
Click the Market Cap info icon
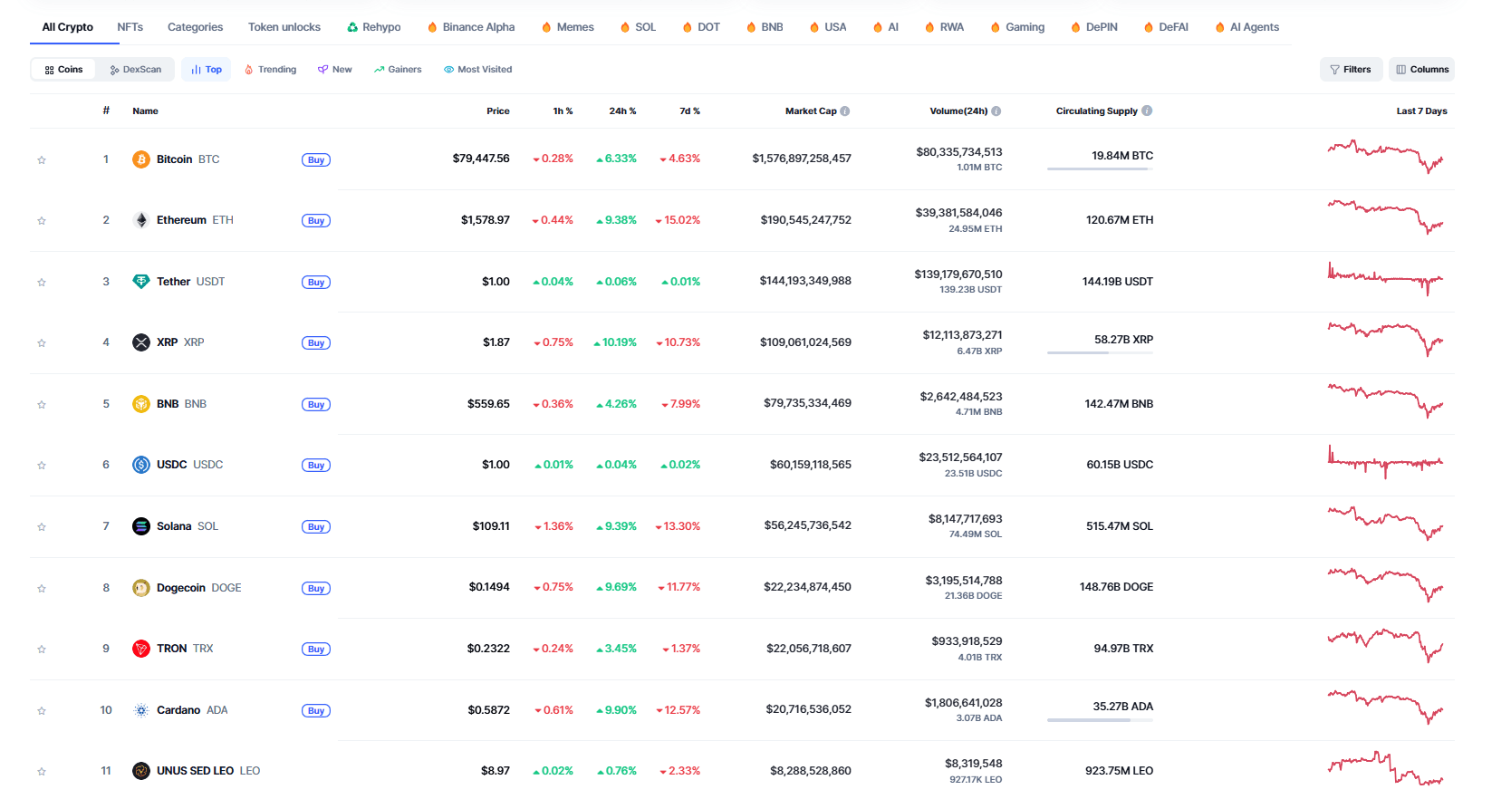(845, 111)
